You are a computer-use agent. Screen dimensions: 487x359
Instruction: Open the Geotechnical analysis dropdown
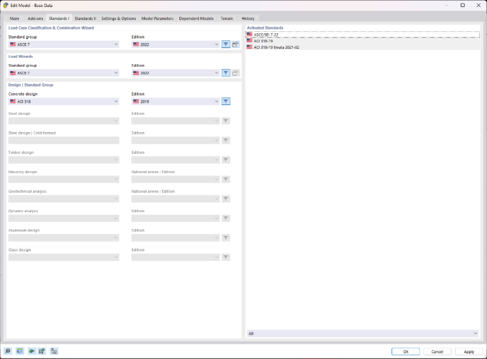click(x=63, y=199)
